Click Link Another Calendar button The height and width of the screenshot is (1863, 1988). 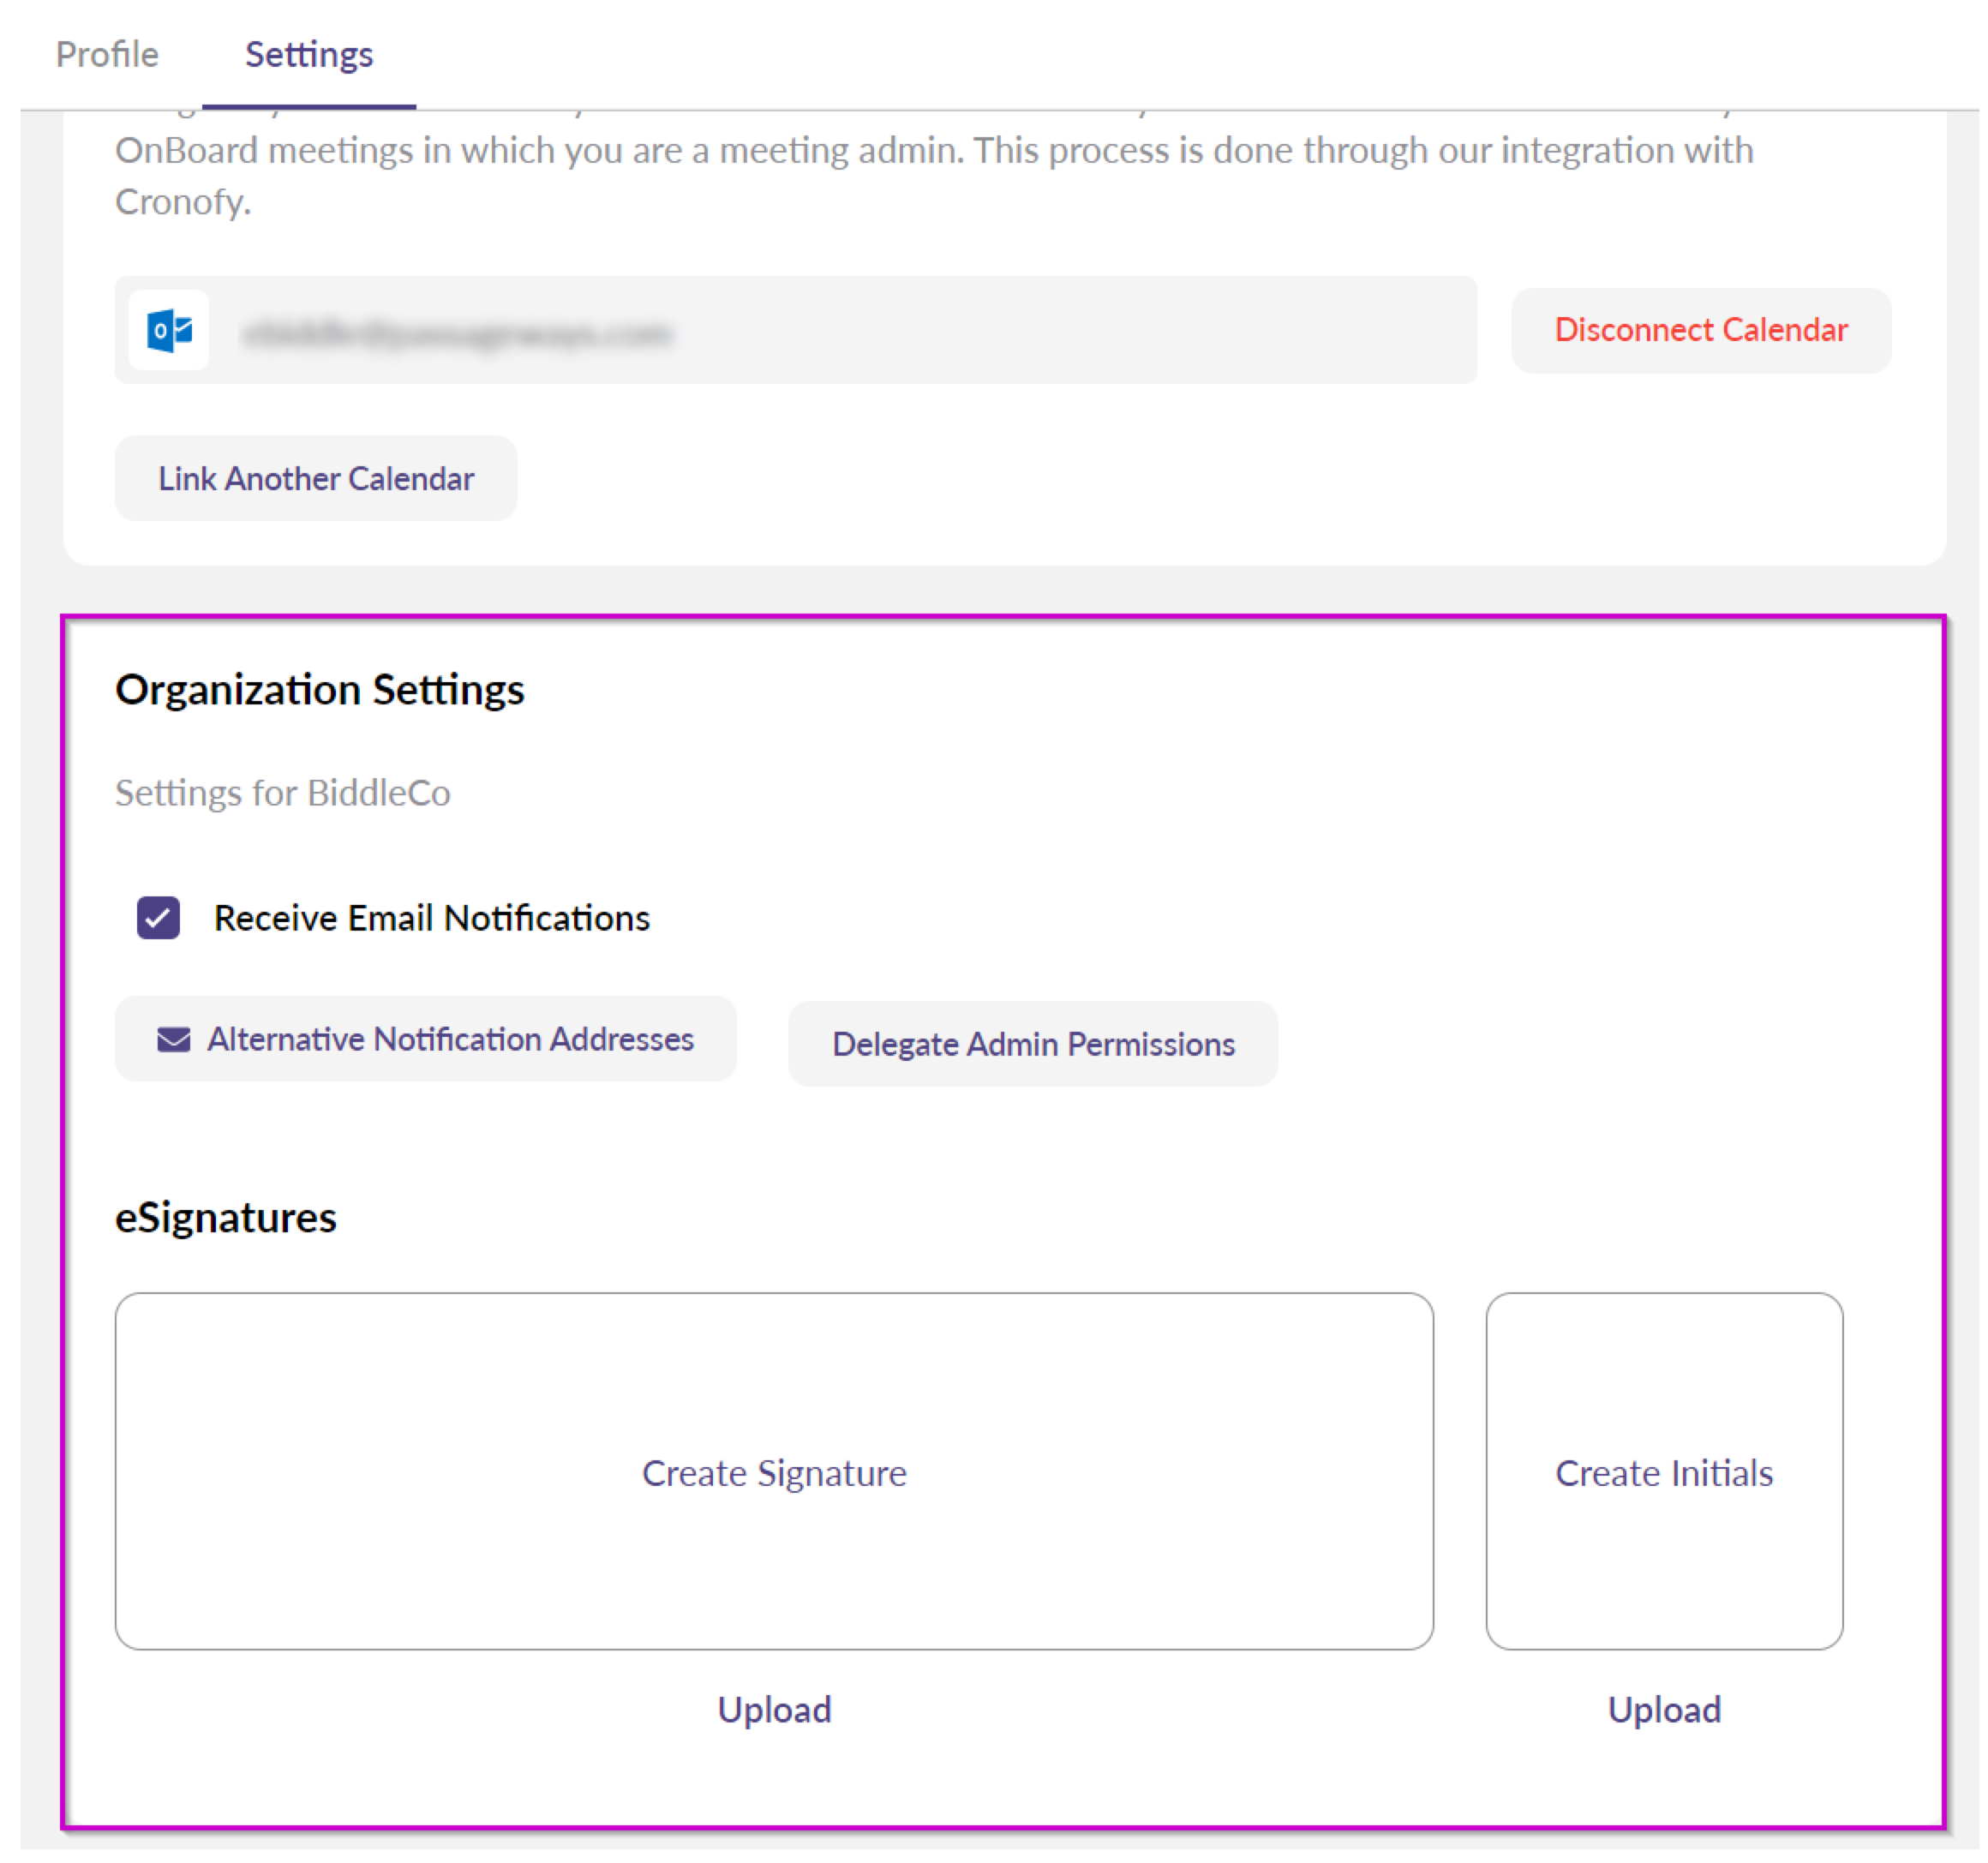[316, 478]
